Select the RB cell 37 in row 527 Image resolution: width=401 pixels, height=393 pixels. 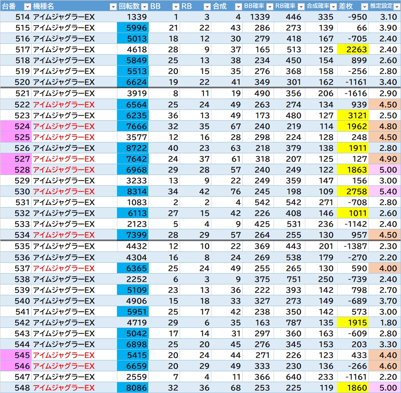[x=195, y=159]
